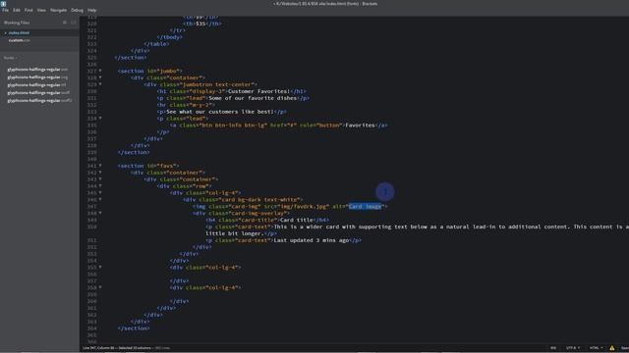Collapse the card bg-dark text-white div fold arrow

point(100,199)
